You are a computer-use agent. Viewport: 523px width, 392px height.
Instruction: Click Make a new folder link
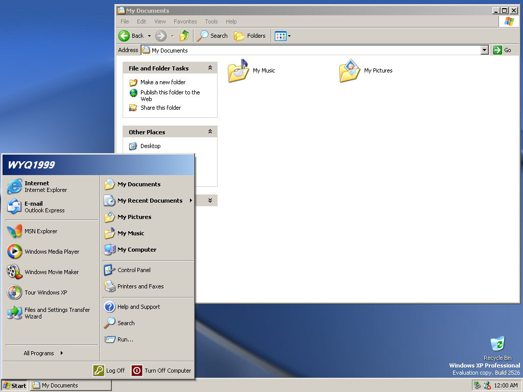coord(162,82)
